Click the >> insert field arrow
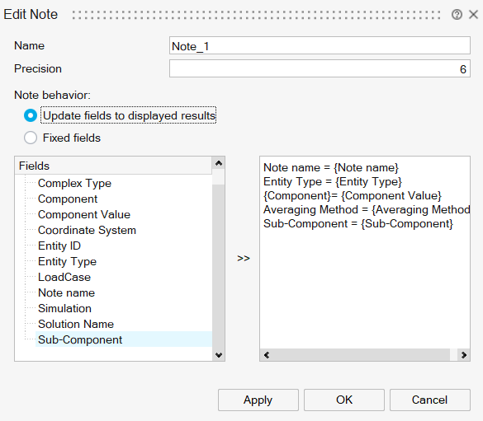 coord(244,258)
